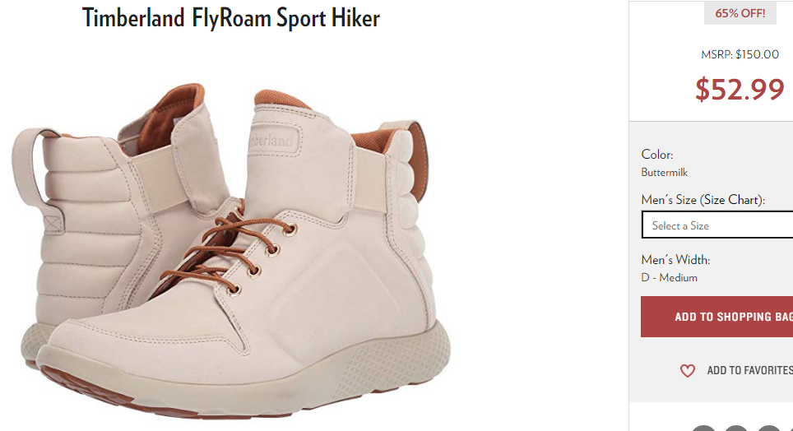Click the MSRP $150.00 text
The image size is (793, 431).
coord(740,54)
